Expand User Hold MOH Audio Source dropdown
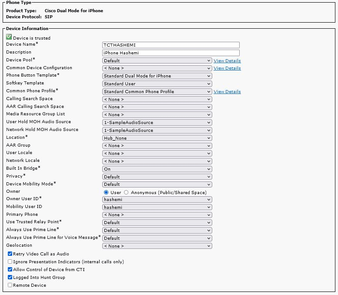The width and height of the screenshot is (338, 295). pyautogui.click(x=157, y=122)
